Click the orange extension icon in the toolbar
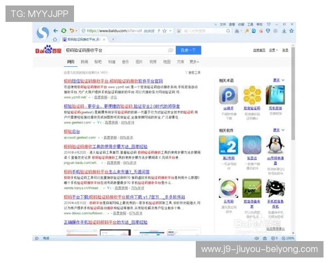The width and height of the screenshot is (329, 263). click(x=261, y=31)
